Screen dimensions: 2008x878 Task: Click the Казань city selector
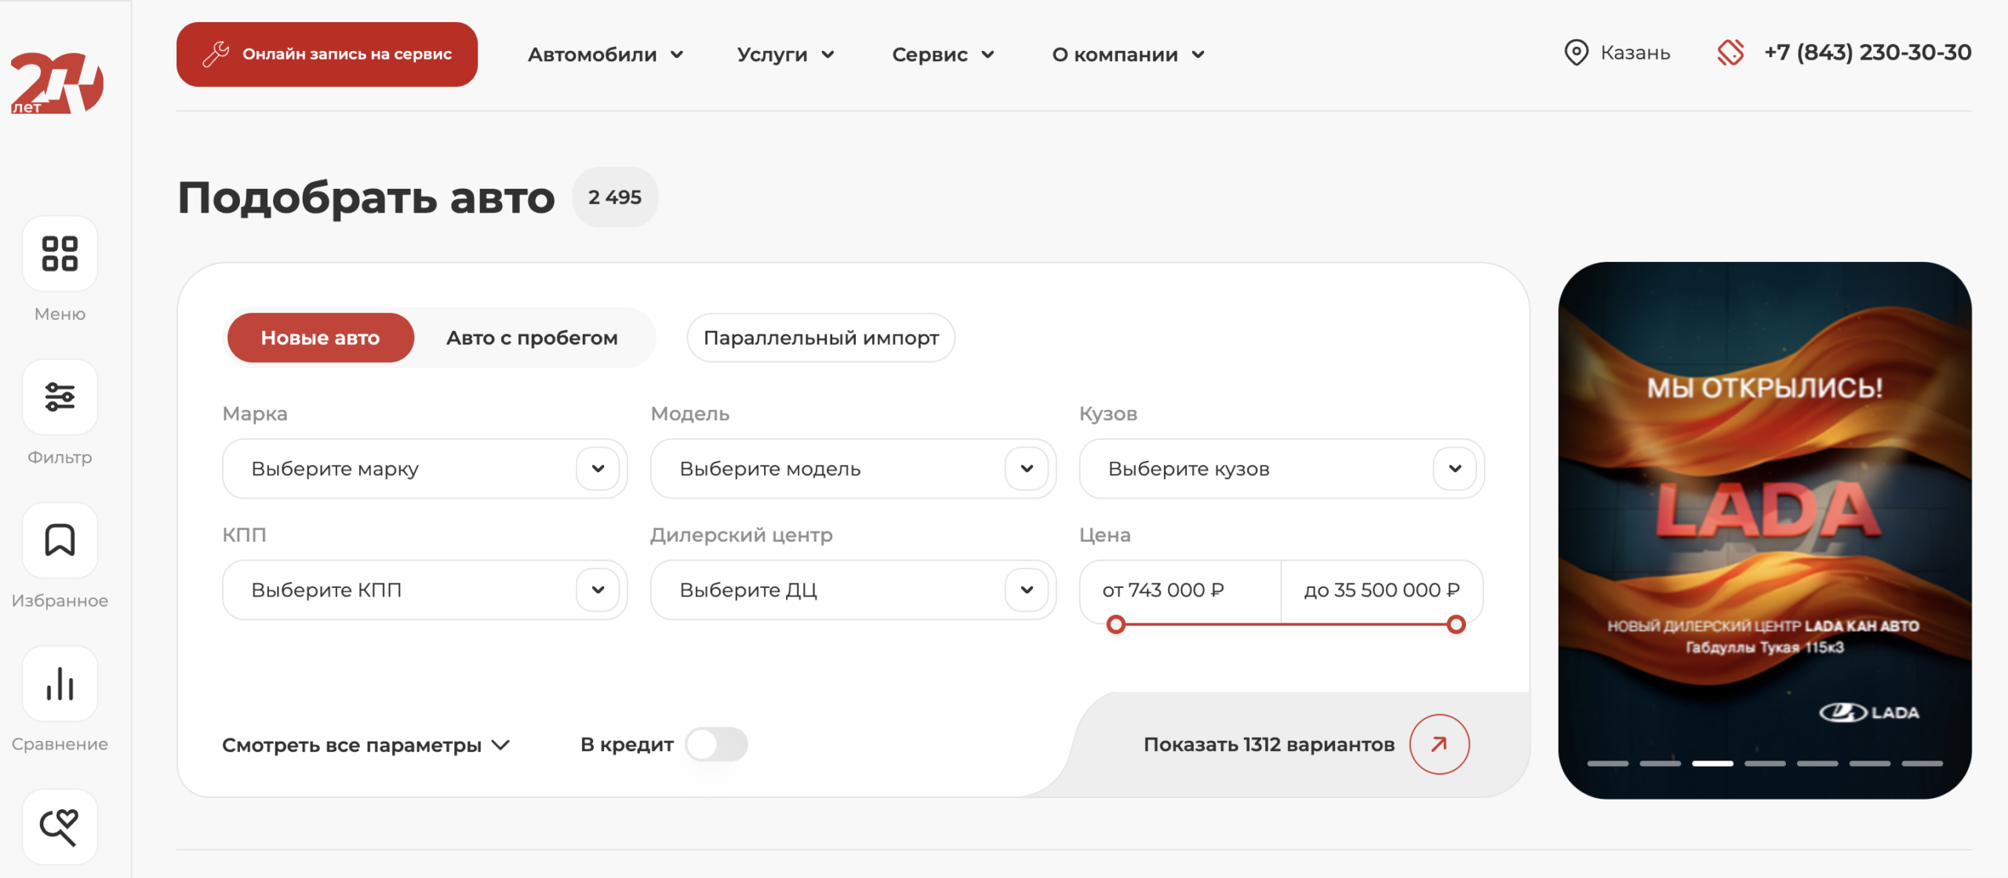[x=1635, y=53]
